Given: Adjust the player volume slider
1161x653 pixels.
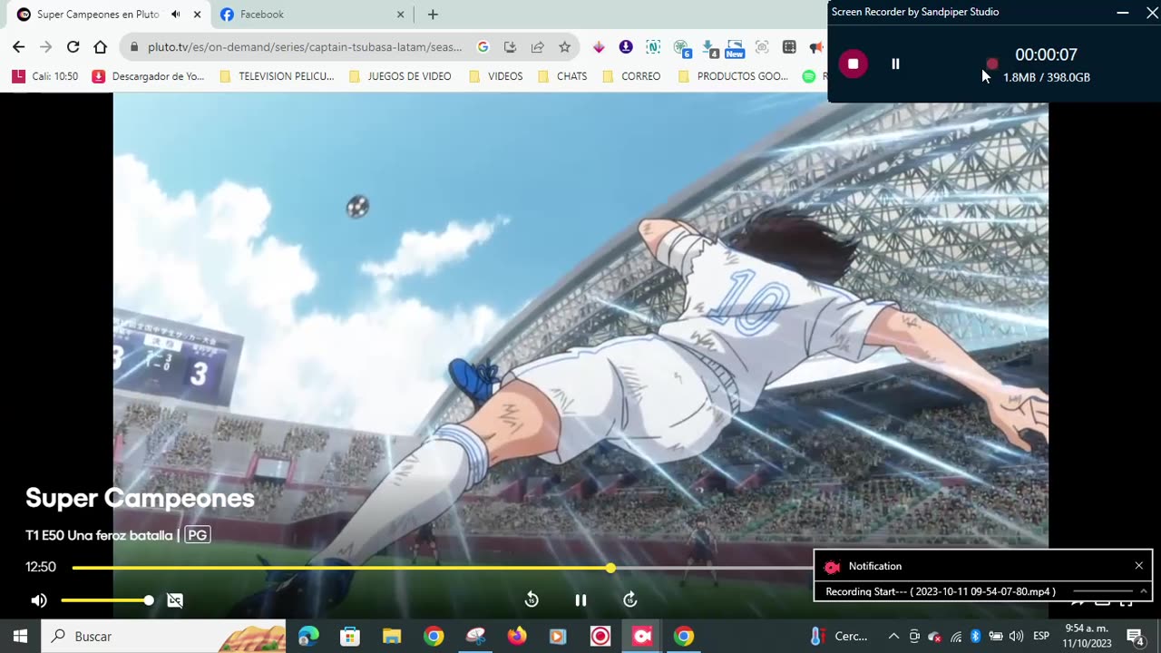Looking at the screenshot, I should (105, 600).
